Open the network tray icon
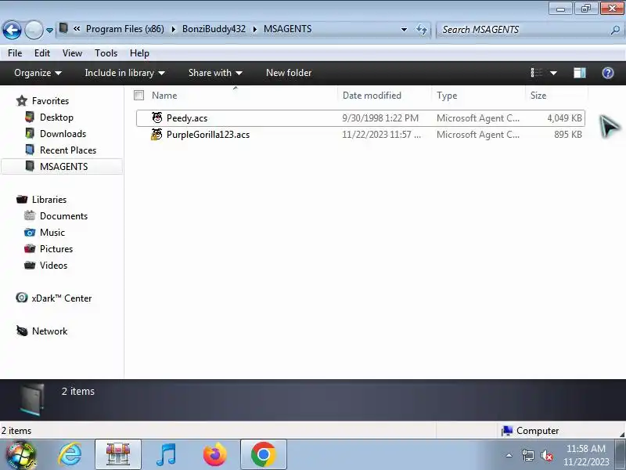 pyautogui.click(x=527, y=455)
